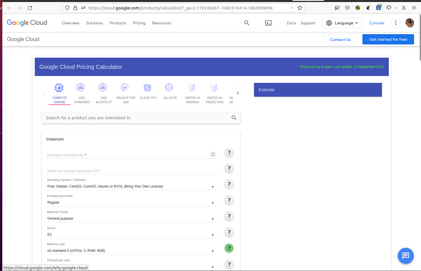The image size is (421, 271).
Task: Click the right arrow to reveal more products
Action: (x=238, y=93)
